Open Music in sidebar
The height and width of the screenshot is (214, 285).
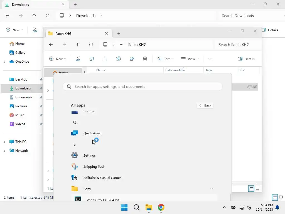tap(20, 115)
